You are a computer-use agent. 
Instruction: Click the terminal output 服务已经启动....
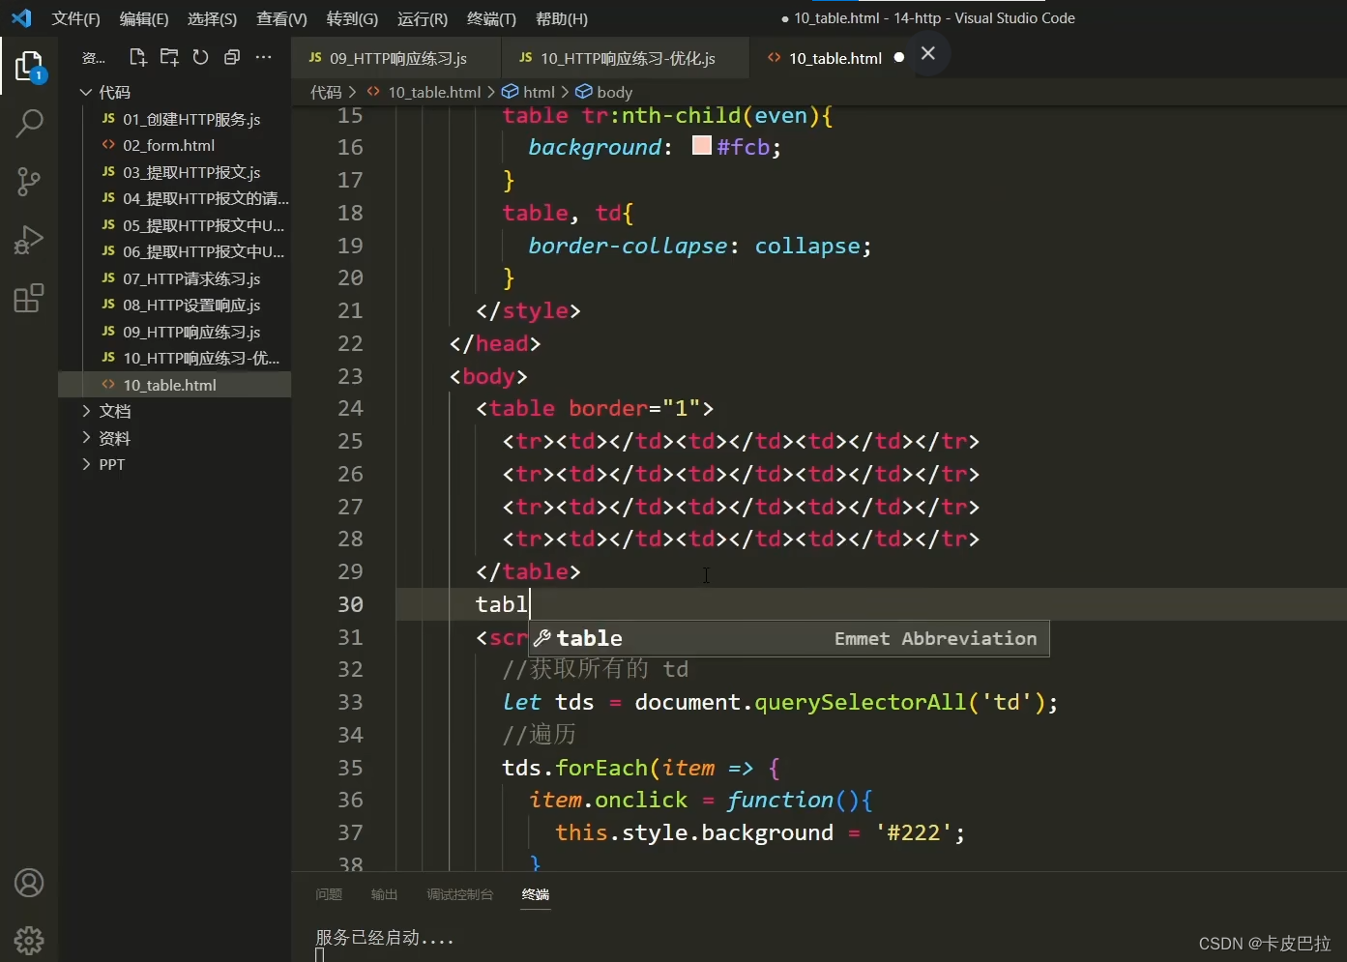click(384, 937)
